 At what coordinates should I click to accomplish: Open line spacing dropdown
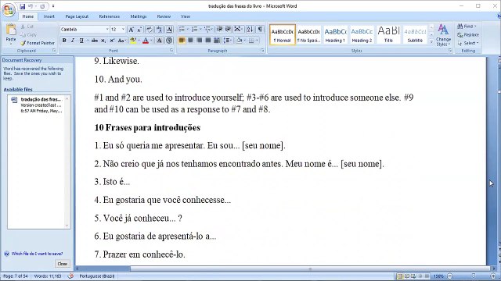click(228, 41)
